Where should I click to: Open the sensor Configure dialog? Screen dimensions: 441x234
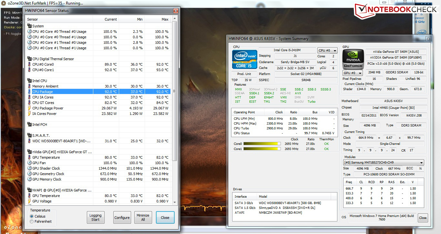coord(122,218)
